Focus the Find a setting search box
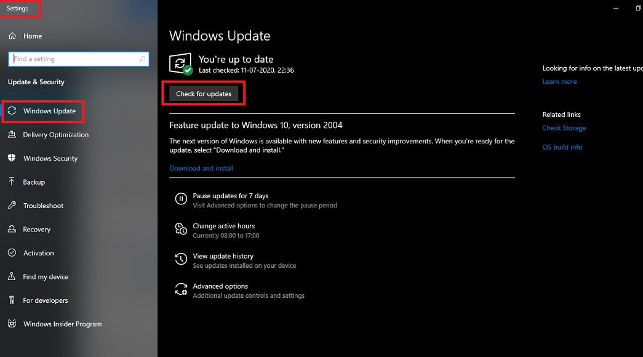643x357 pixels. [78, 58]
